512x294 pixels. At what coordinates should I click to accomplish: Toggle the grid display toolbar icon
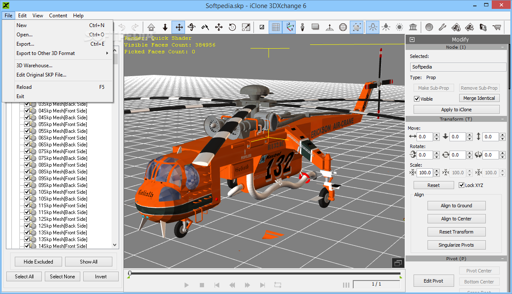point(275,27)
